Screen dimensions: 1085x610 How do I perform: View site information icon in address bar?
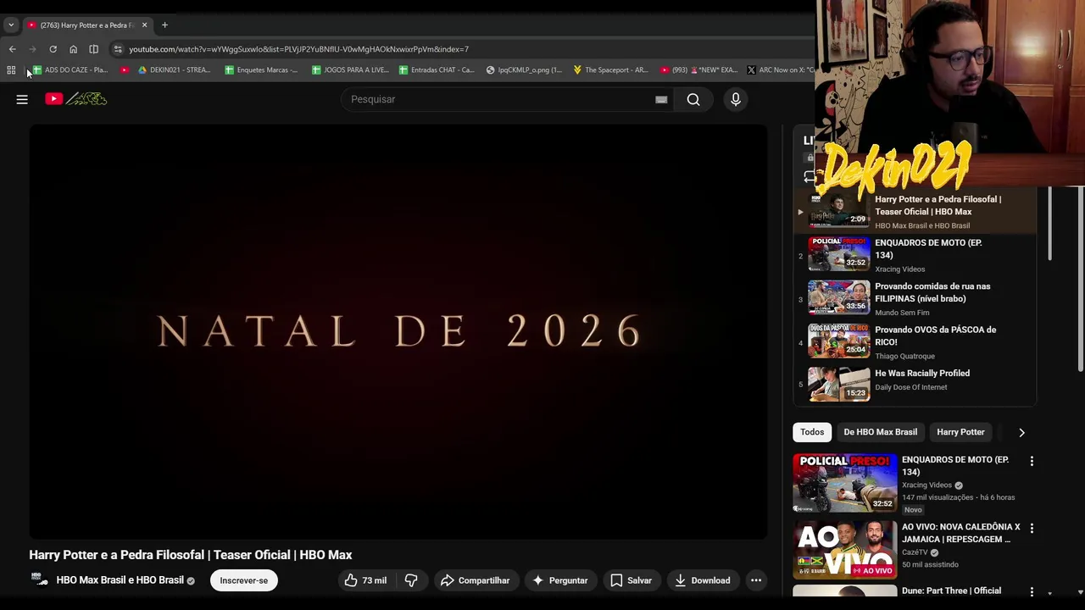(118, 49)
